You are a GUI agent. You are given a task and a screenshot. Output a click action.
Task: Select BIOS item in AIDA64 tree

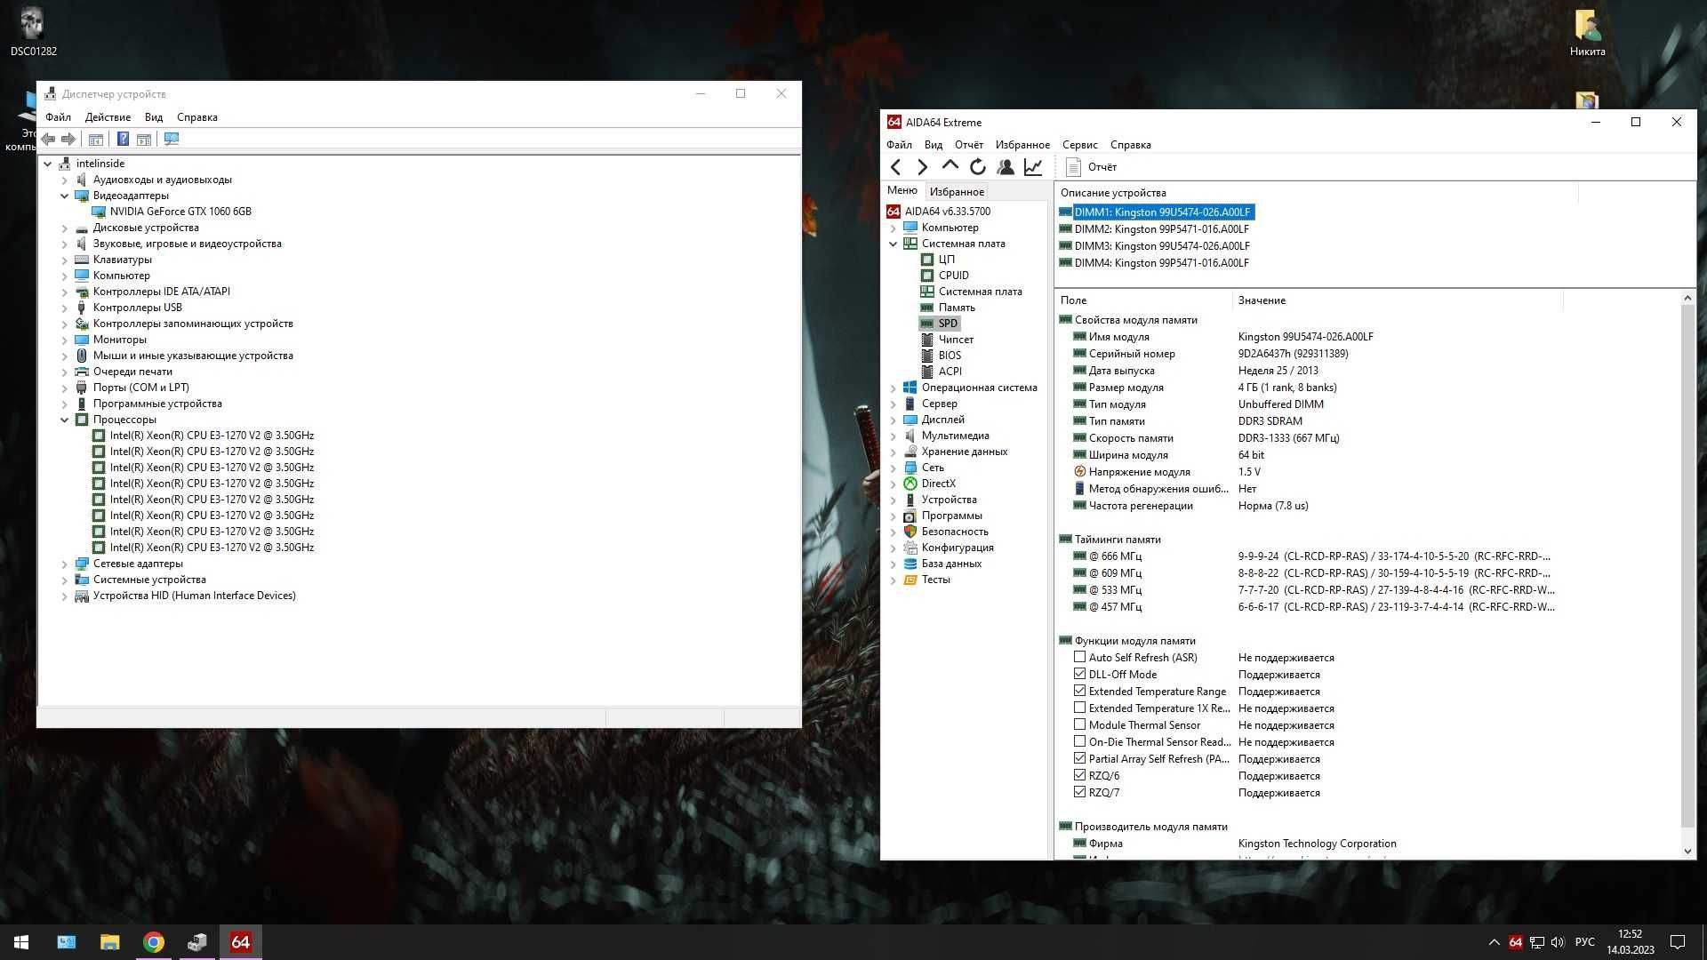[950, 356]
